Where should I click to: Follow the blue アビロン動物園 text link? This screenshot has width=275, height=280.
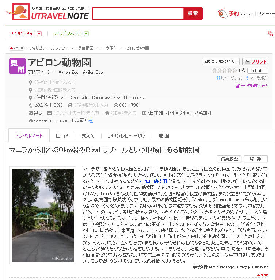pos(153,181)
